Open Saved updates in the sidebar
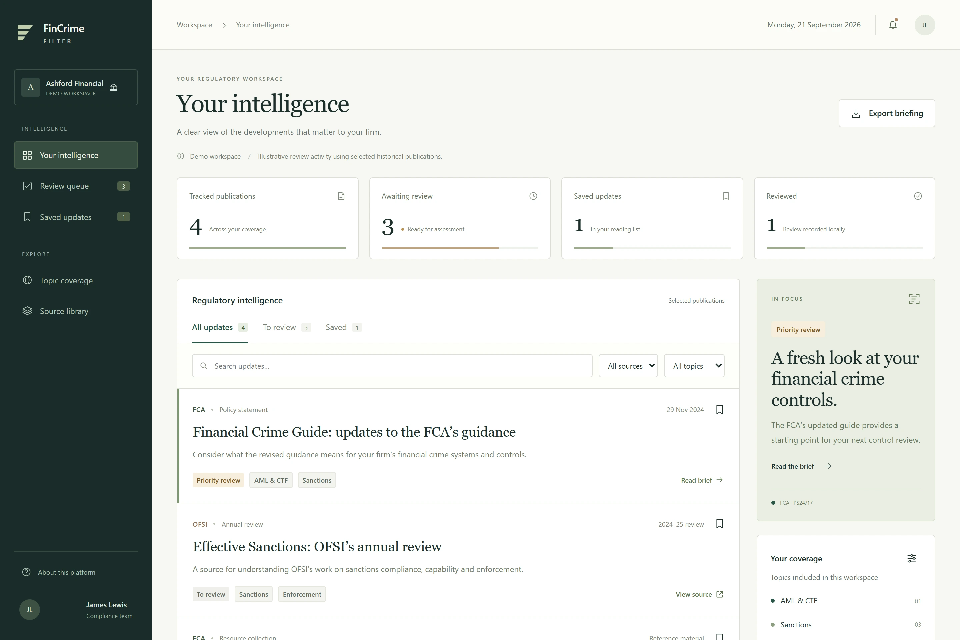The height and width of the screenshot is (640, 960). tap(76, 217)
